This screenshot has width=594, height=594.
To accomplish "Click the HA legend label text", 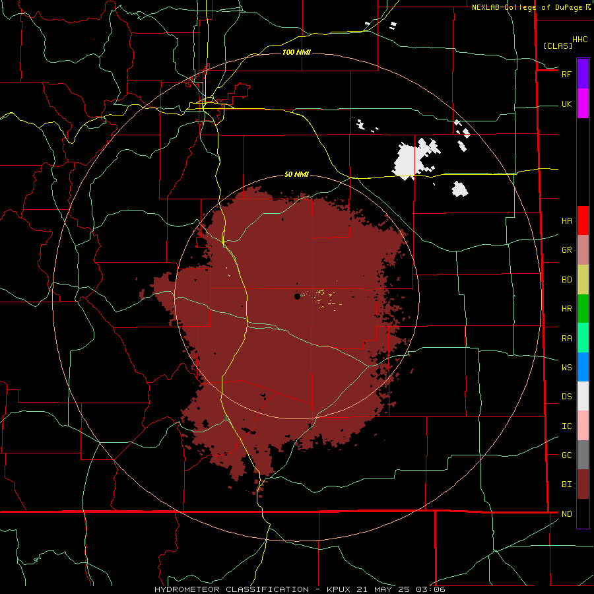I will (x=566, y=221).
